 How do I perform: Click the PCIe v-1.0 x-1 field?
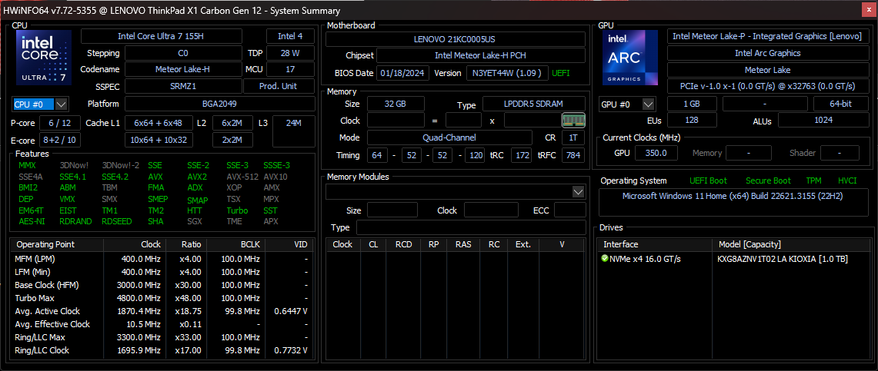coord(767,86)
